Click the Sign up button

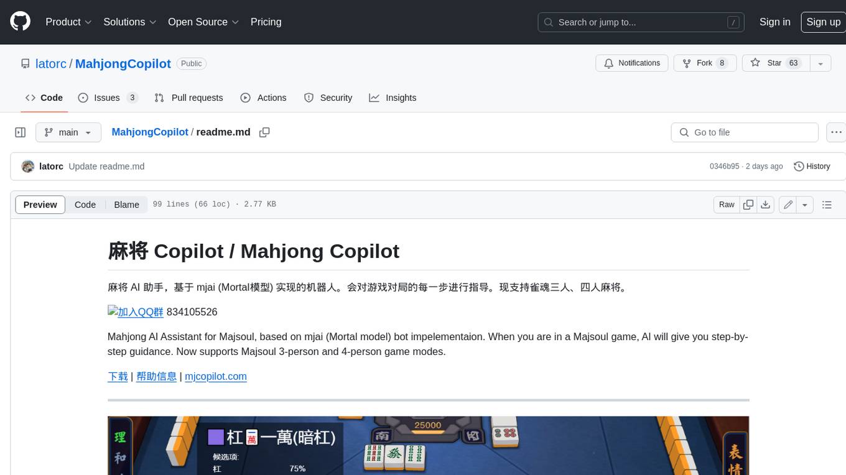(823, 22)
